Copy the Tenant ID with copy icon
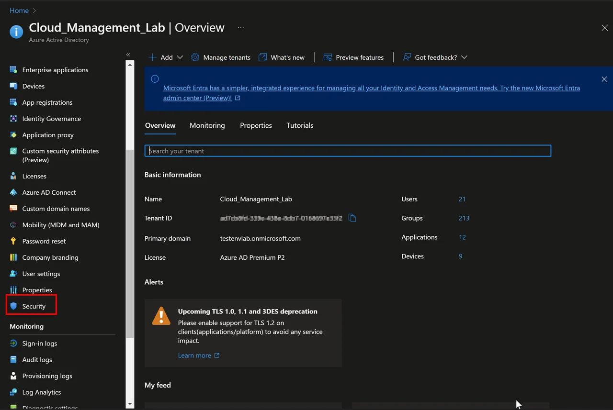The image size is (613, 410). click(352, 218)
